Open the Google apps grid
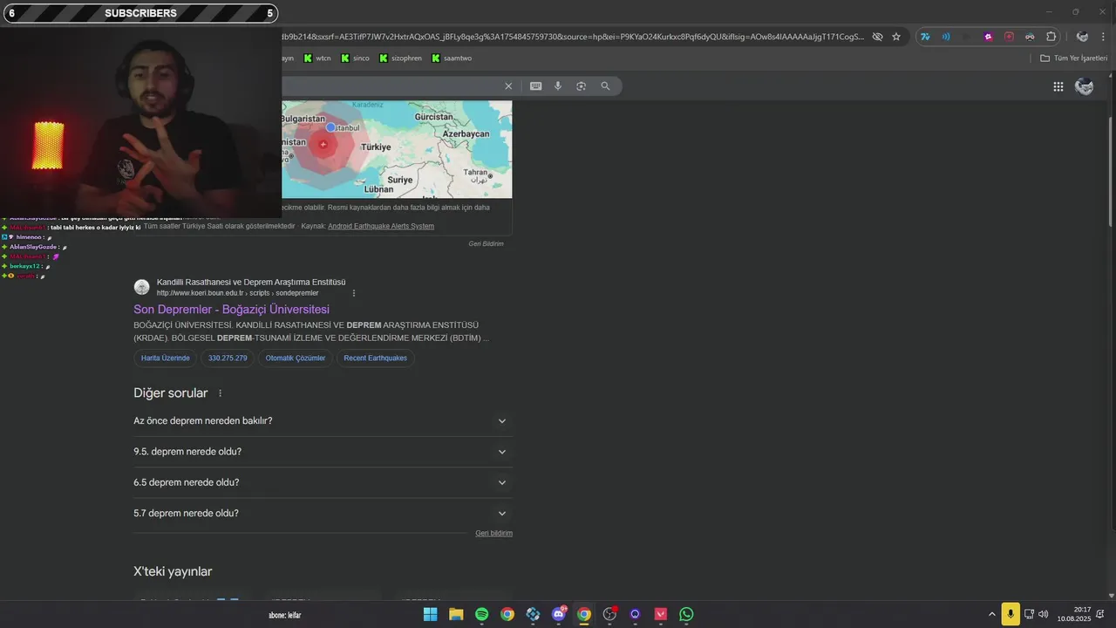 [x=1058, y=86]
